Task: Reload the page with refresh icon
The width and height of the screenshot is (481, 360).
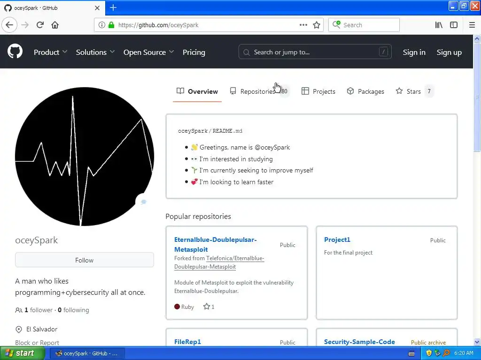Action: [40, 25]
